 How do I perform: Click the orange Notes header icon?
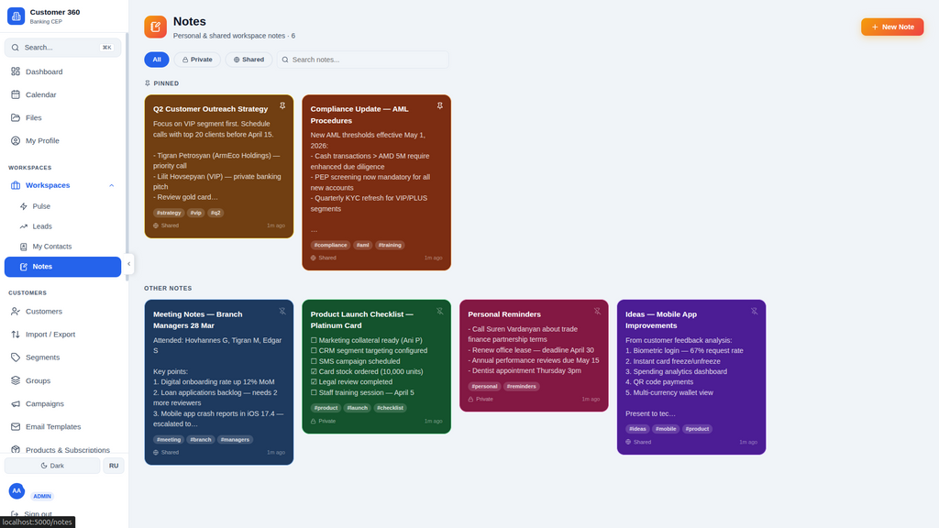[155, 27]
